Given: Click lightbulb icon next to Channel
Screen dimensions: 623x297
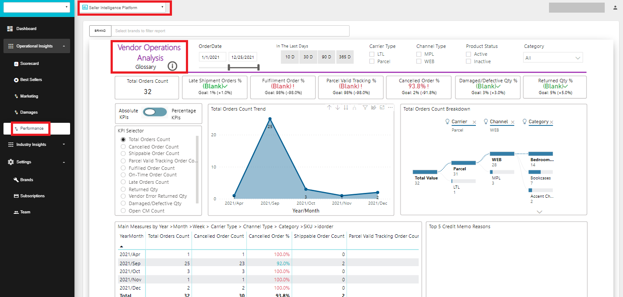Looking at the screenshot, I should [x=486, y=121].
